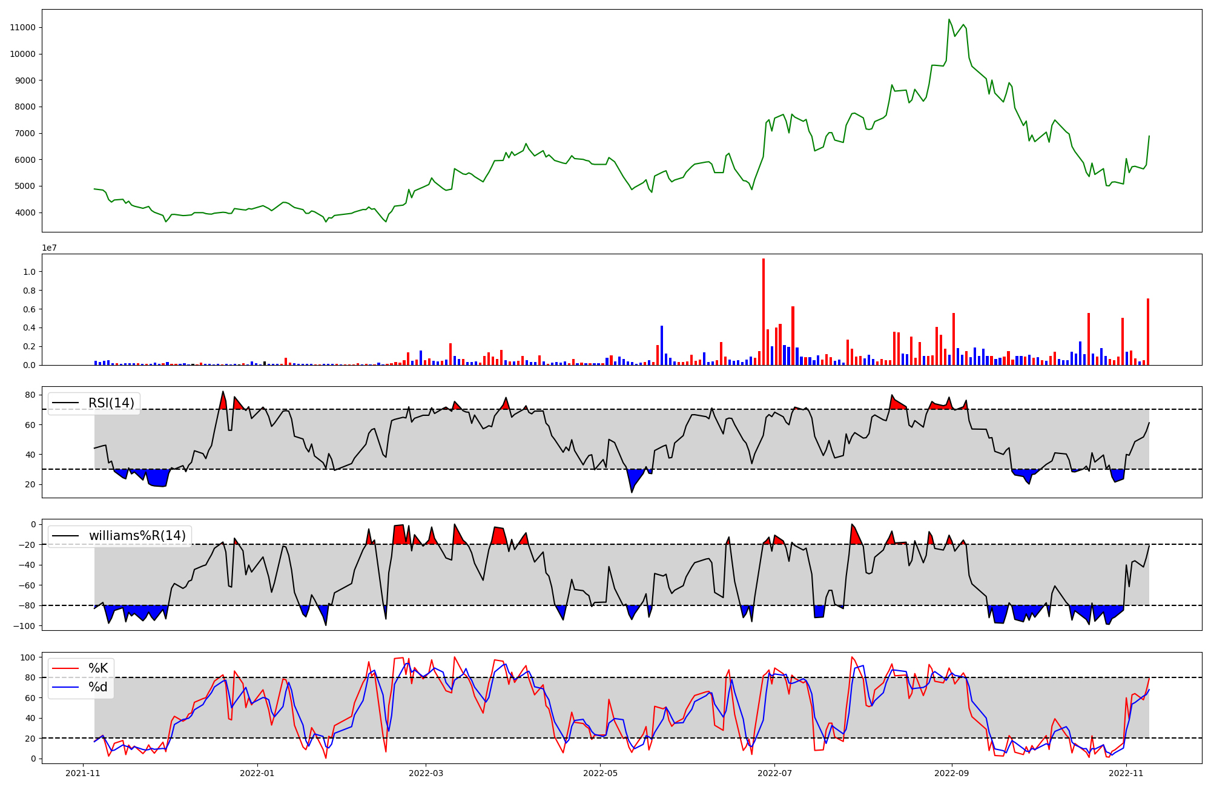
Task: Click the 2022-09 x-axis date label
Action: pos(952,772)
